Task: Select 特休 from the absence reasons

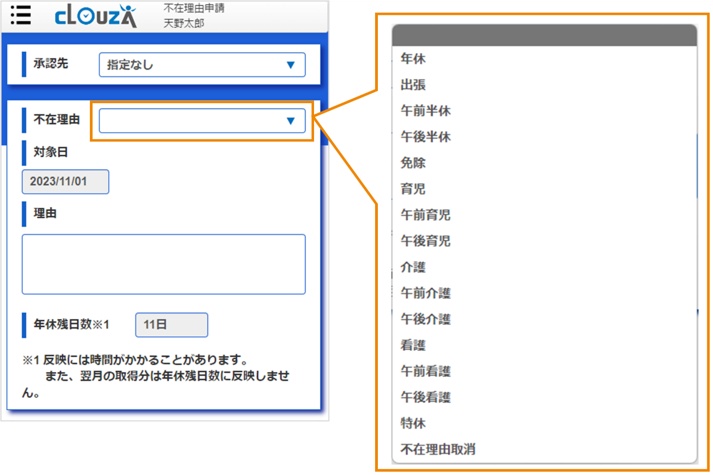Action: (x=412, y=423)
